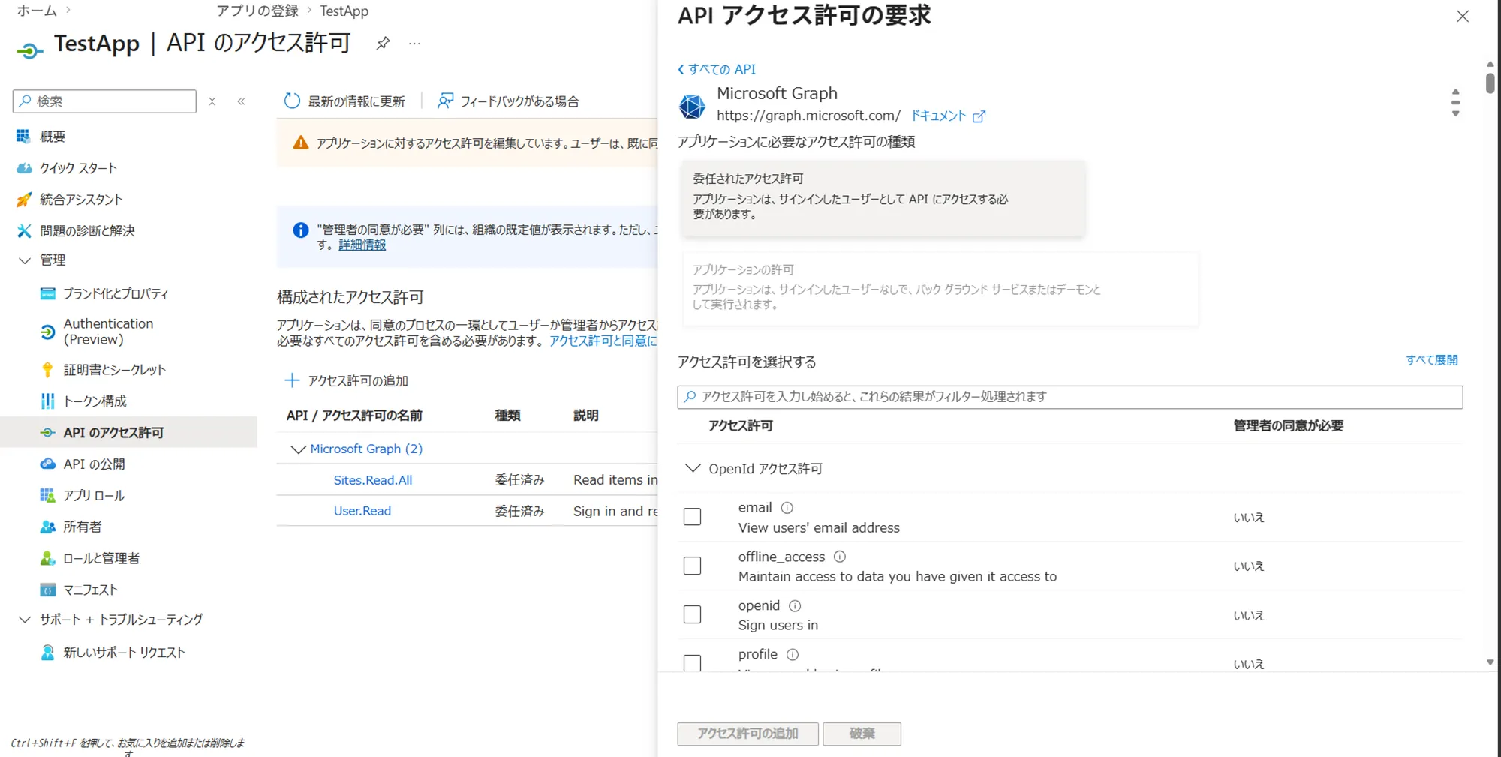Viewport: 1501px width, 757px height.
Task: Collapse the sidebar with double chevron
Action: click(241, 101)
